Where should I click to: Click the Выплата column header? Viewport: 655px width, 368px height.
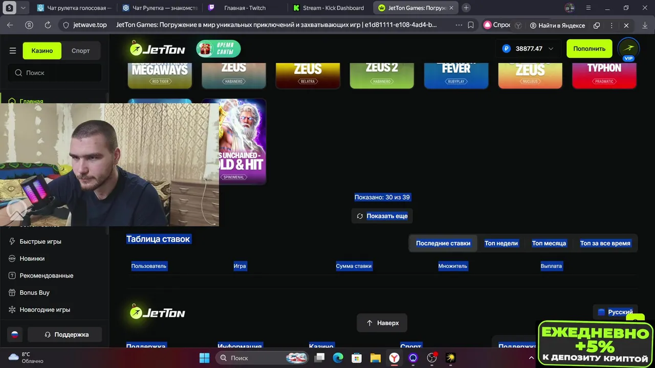click(x=551, y=266)
